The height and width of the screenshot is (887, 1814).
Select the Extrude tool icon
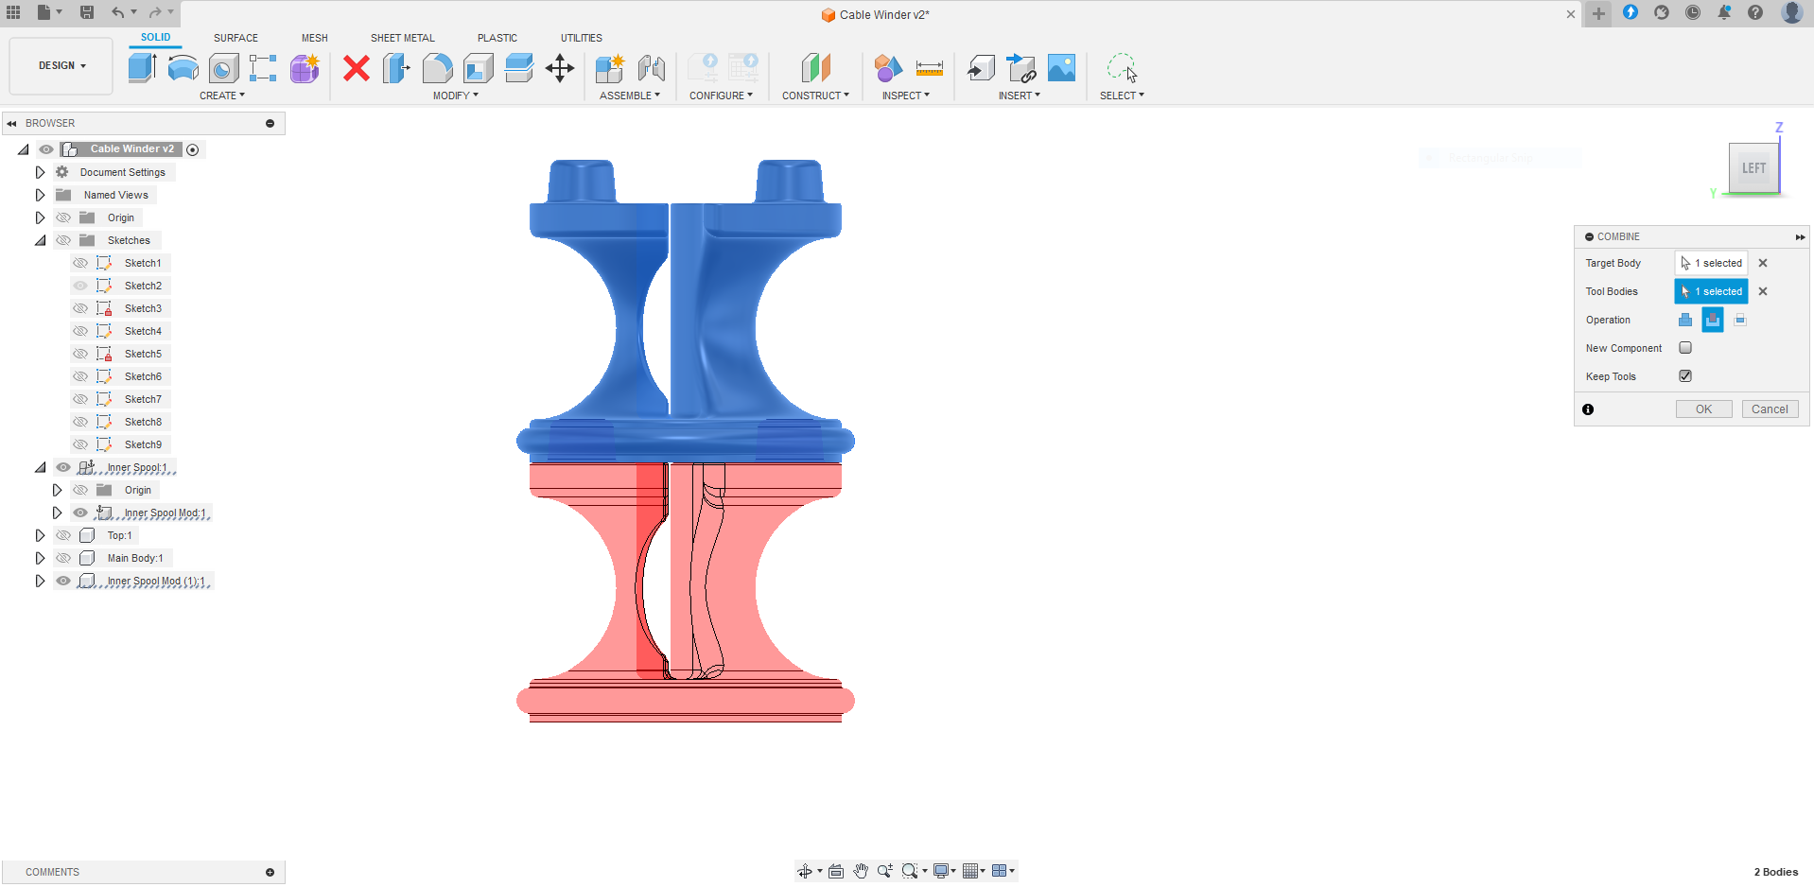tap(142, 68)
